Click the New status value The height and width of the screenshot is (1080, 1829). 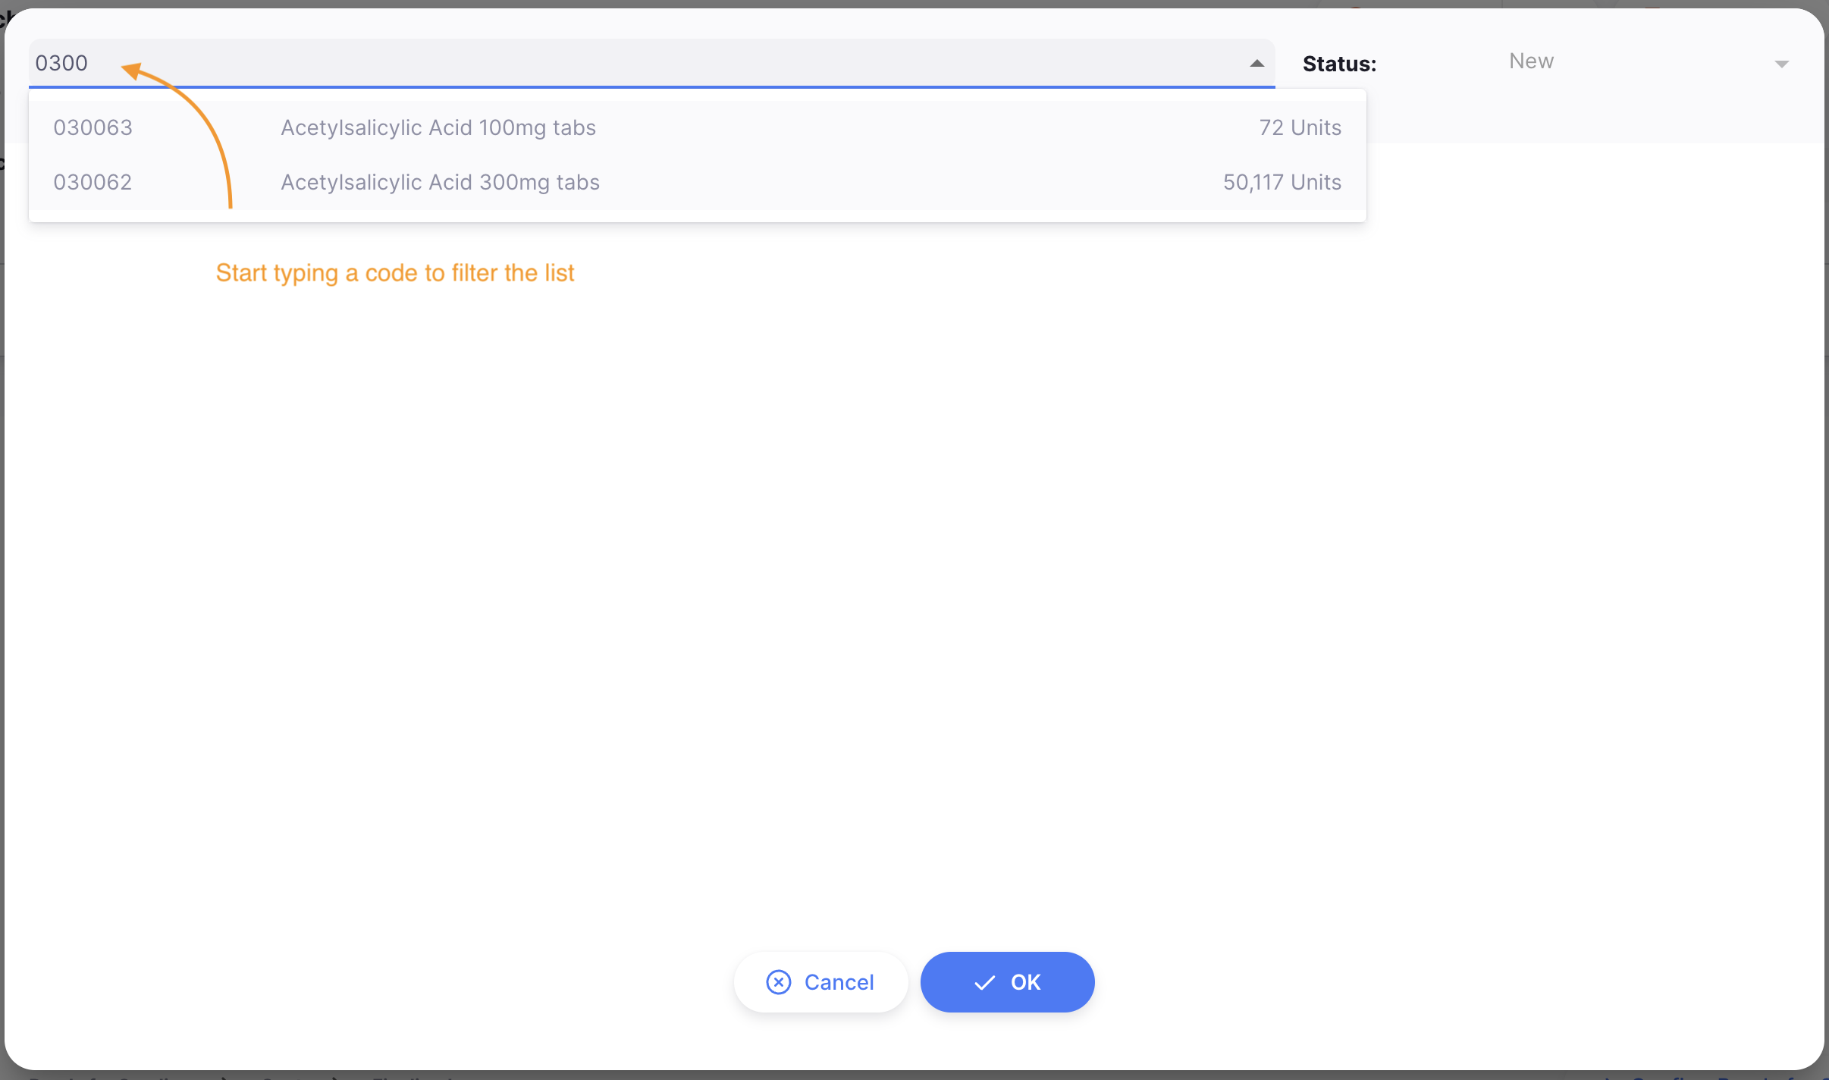(1530, 61)
